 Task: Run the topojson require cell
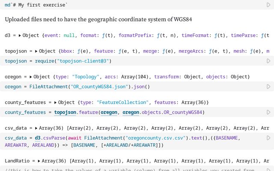coord(268,61)
